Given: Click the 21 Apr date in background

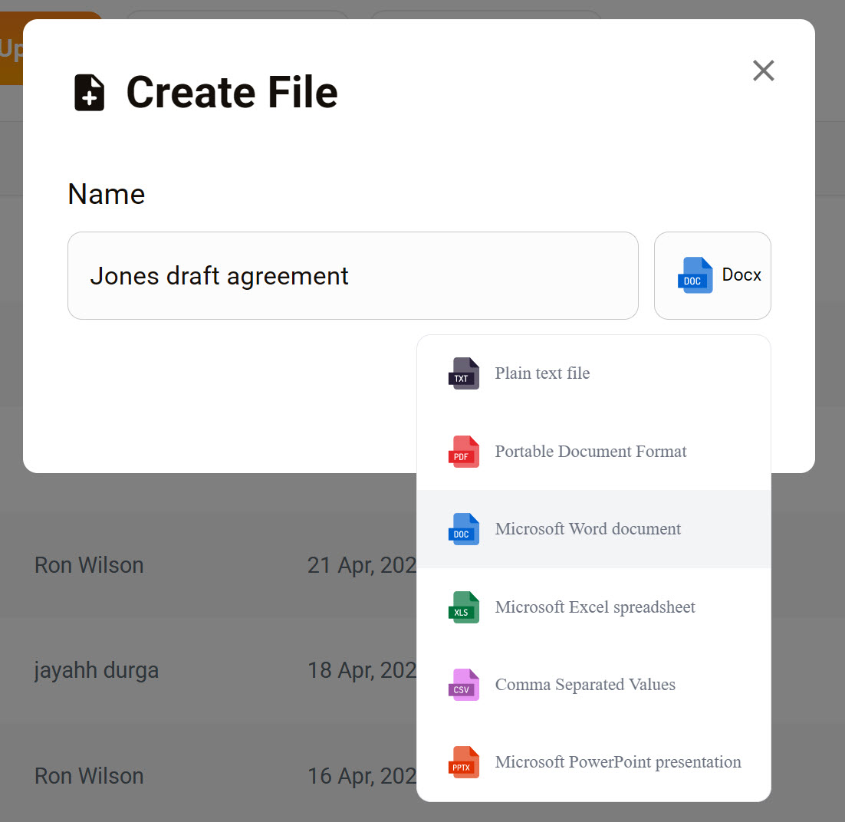Looking at the screenshot, I should (x=362, y=565).
